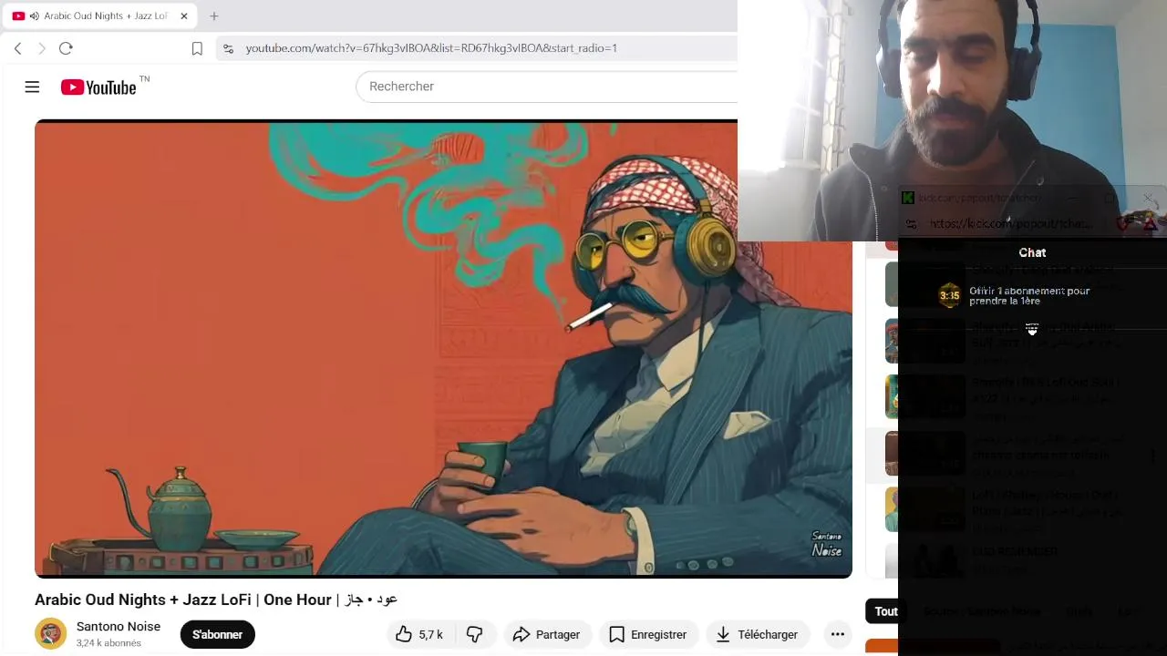Click the browser forward arrow
Screen dimensions: 1167x656
coord(41,48)
